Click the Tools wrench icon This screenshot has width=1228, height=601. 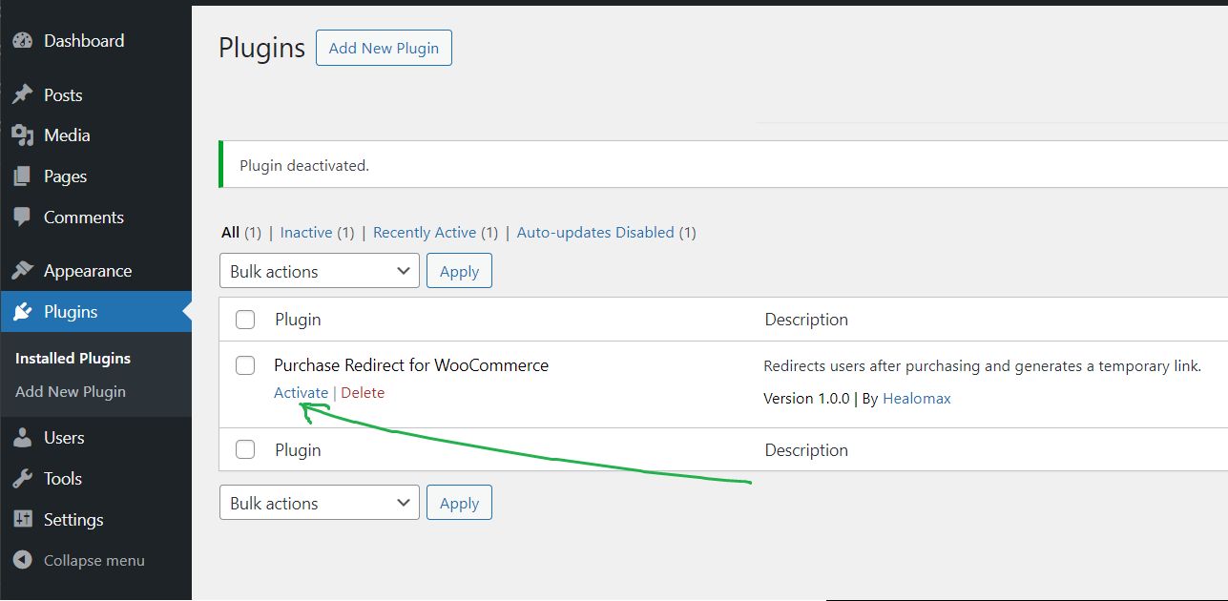tap(22, 479)
